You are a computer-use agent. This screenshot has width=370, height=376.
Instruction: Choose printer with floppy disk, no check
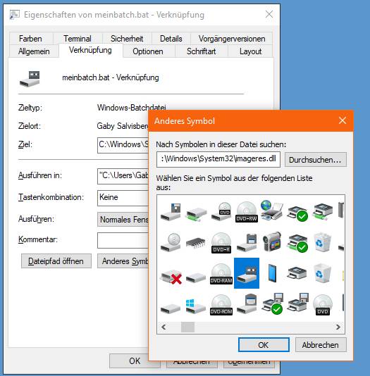tap(298, 302)
